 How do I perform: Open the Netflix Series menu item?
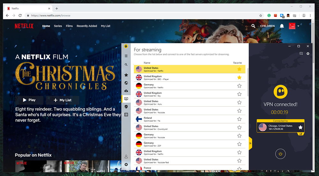point(58,26)
